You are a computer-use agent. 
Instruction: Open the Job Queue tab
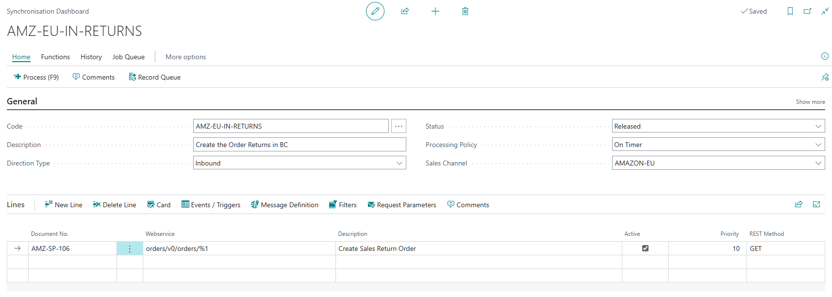click(x=129, y=57)
